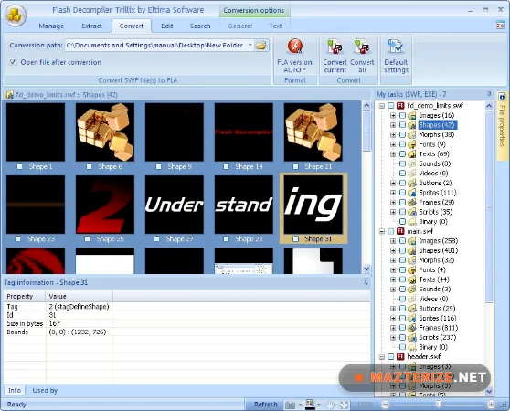Image resolution: width=510 pixels, height=411 pixels.
Task: Click the zoom out minus button
Action: (385, 405)
